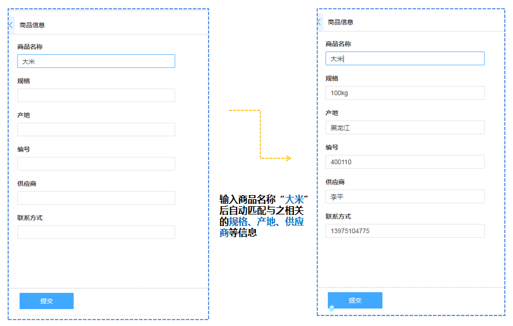513x326 pixels.
Task: Click the 编号 field with value 400110
Action: (x=404, y=162)
